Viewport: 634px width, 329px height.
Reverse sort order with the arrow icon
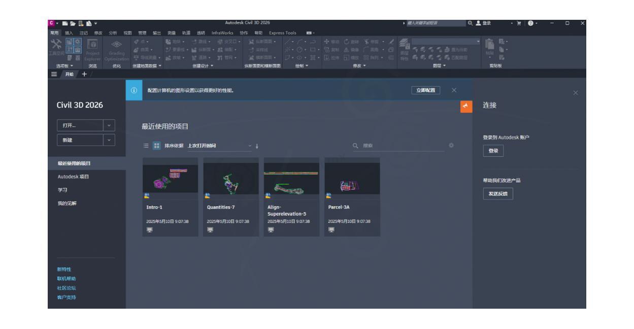click(257, 146)
